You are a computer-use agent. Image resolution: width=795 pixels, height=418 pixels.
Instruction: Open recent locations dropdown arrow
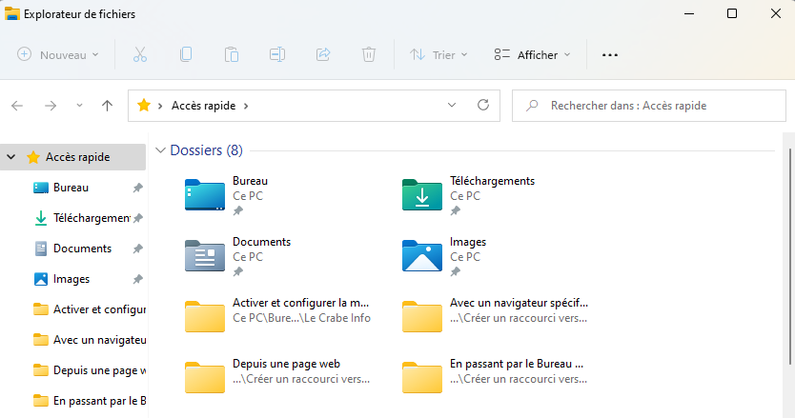tap(79, 106)
